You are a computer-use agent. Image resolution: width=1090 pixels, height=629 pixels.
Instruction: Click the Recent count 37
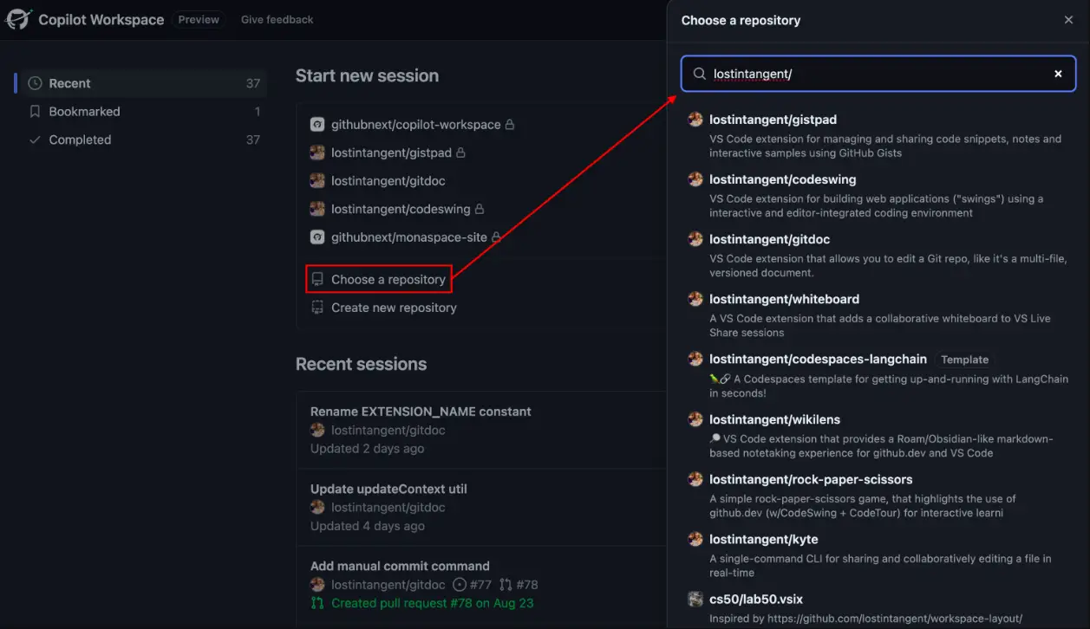tap(252, 83)
